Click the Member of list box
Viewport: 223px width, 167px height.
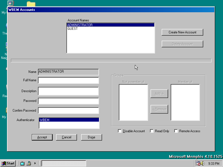(185, 102)
